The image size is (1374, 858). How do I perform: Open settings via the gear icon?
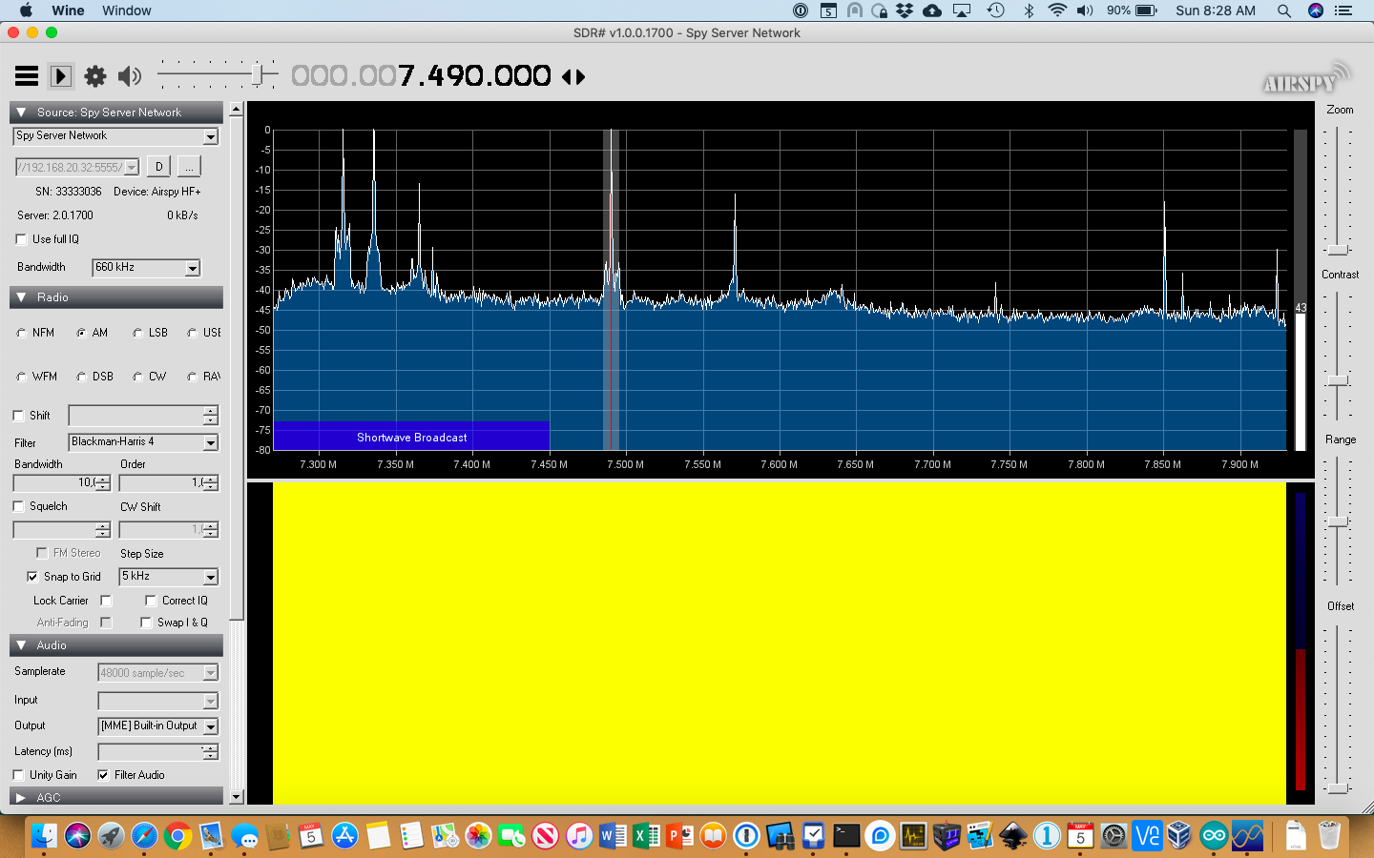(x=95, y=76)
